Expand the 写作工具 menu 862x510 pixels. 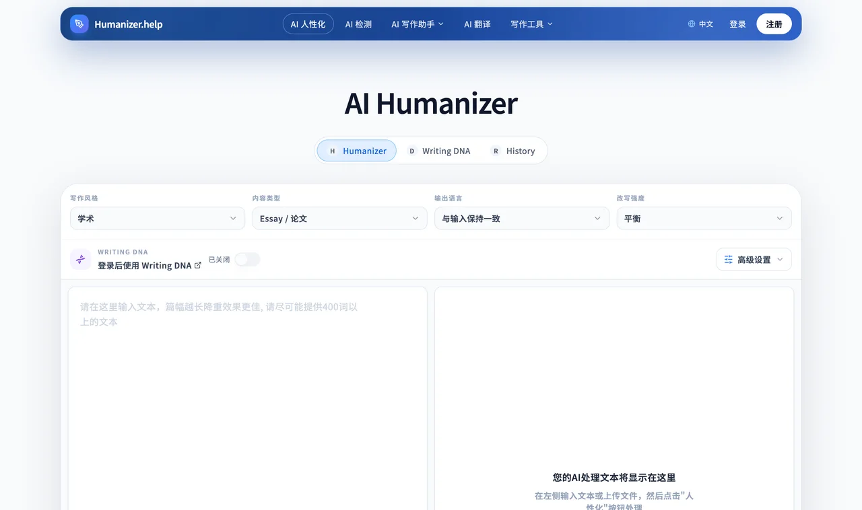point(531,24)
